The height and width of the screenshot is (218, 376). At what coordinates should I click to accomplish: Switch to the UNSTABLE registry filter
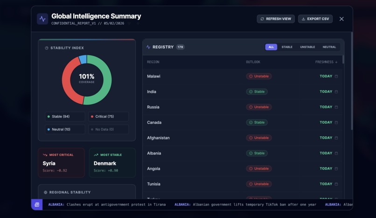307,47
